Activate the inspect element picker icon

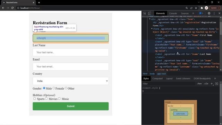[145, 13]
